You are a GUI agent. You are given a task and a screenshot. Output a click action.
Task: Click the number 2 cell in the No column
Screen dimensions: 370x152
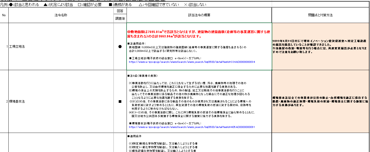tap(4, 101)
